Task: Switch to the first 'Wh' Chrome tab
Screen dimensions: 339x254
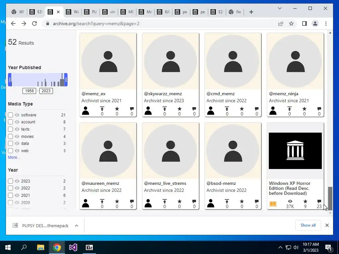Action: click(18, 12)
